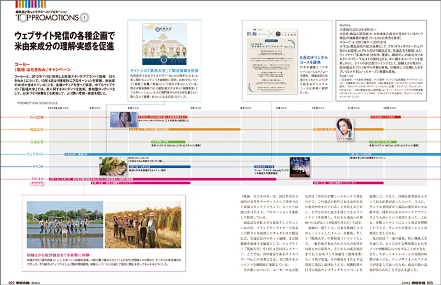Screen dimensions: 441x285
Task: Click the pink sampling bar for 5月～6月
Action: (141, 183)
